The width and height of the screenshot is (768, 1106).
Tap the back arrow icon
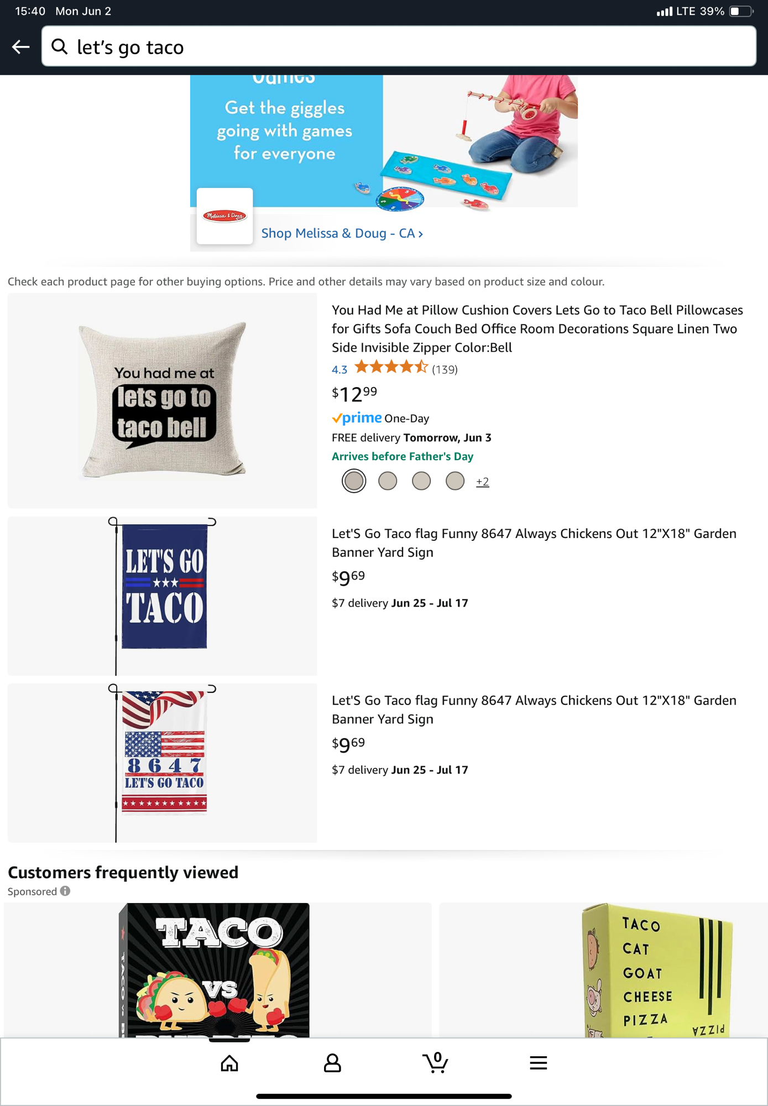point(21,47)
